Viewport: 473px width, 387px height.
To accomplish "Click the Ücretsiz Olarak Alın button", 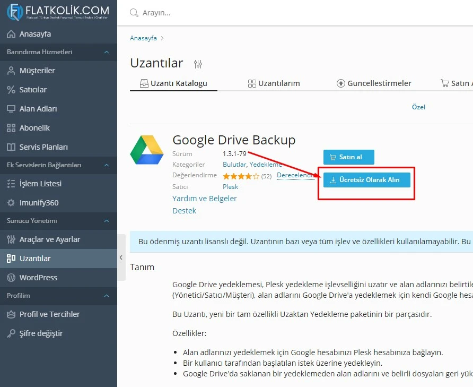I will click(366, 180).
